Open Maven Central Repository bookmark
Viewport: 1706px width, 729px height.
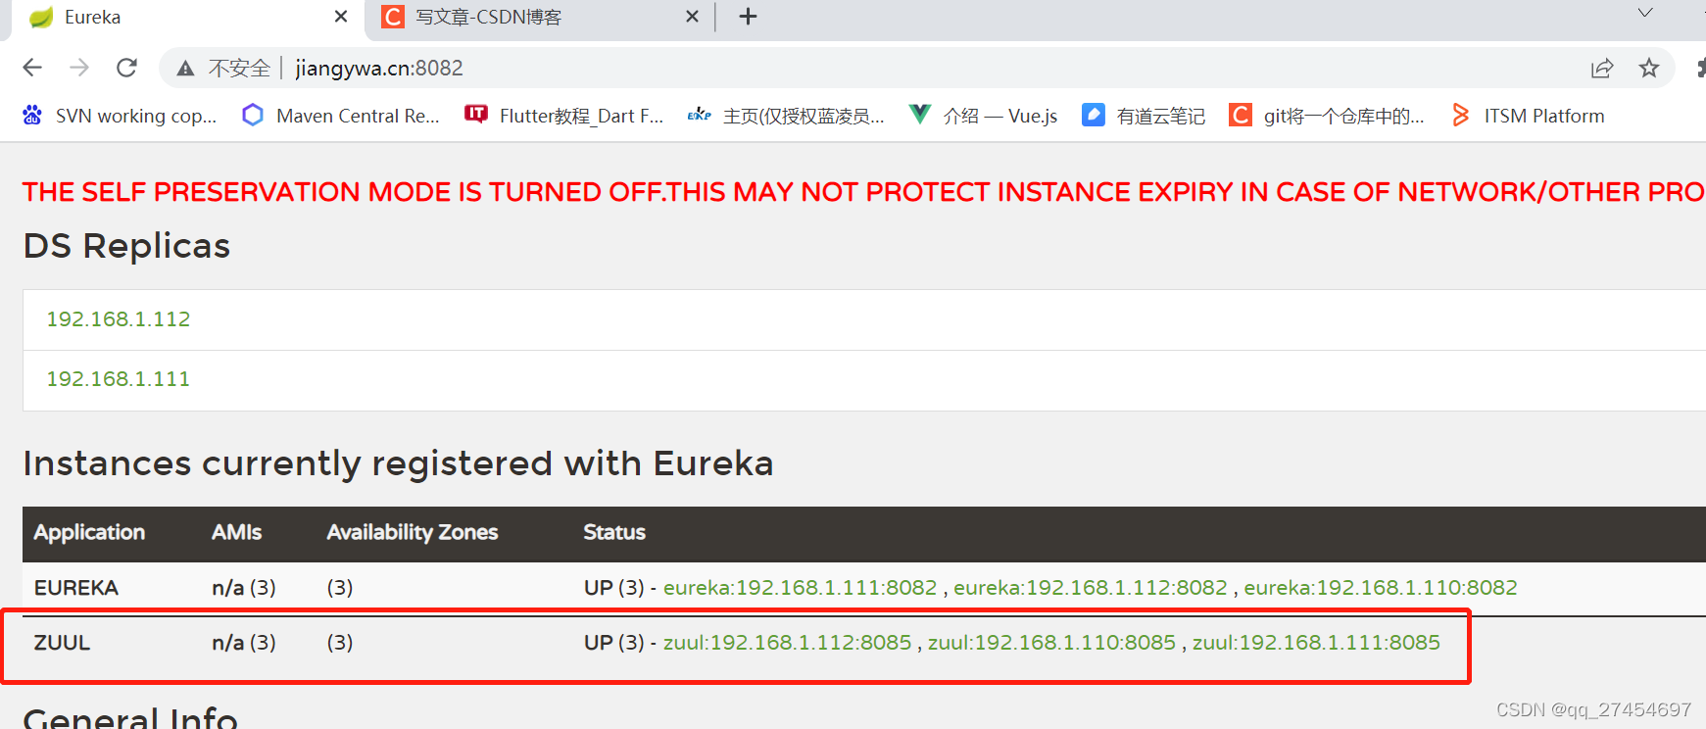tap(341, 116)
